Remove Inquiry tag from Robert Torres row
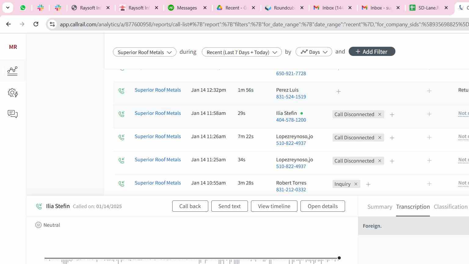The image size is (469, 264). (356, 184)
